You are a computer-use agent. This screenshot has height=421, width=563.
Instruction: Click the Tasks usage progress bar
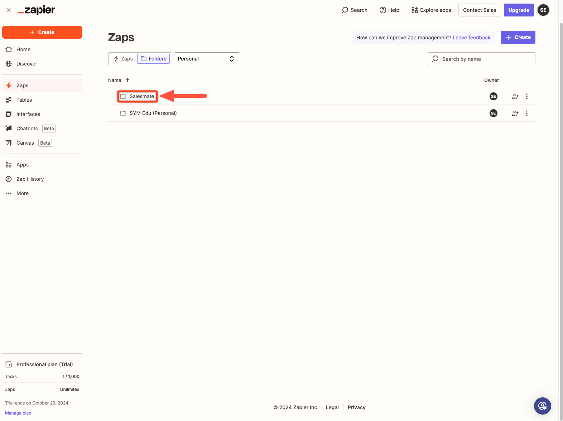click(x=42, y=382)
